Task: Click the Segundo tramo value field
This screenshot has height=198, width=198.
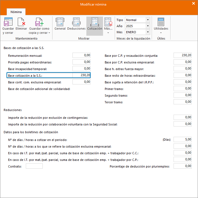Action: click(182, 95)
